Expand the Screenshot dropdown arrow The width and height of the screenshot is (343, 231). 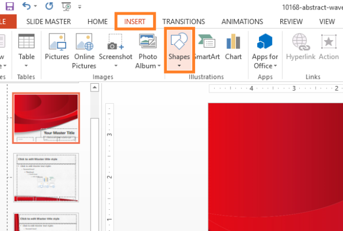[116, 65]
